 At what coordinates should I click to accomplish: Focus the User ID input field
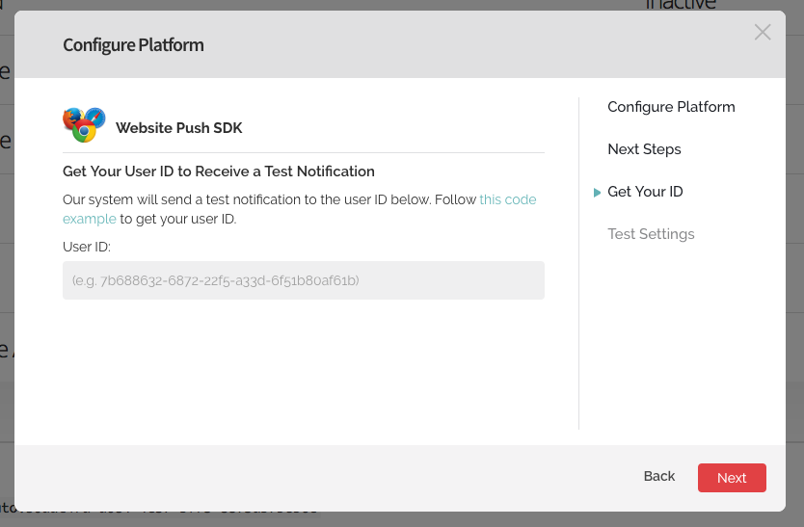coord(304,280)
